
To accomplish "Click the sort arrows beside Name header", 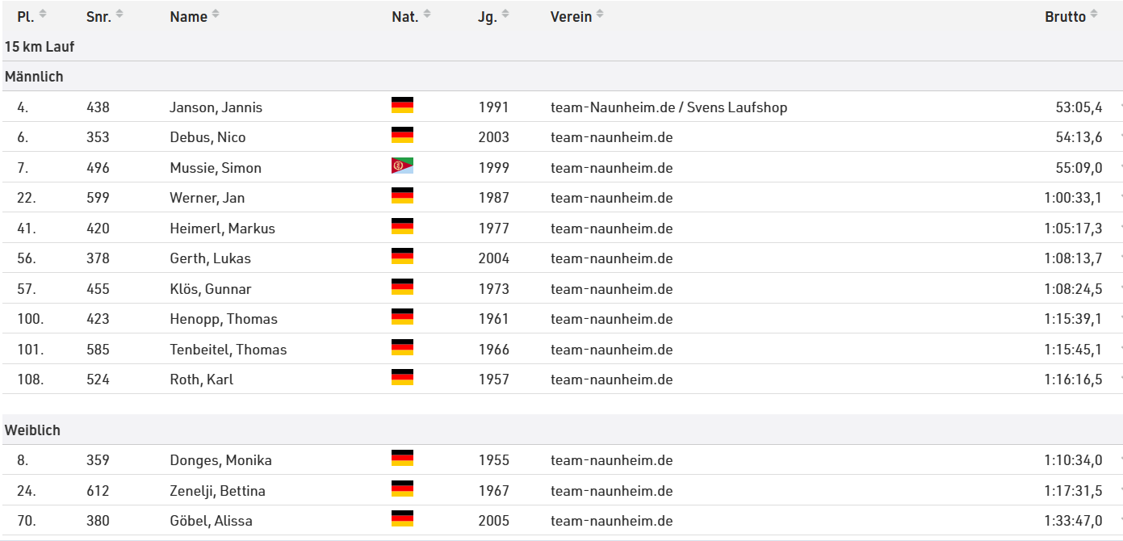I will click(x=216, y=15).
